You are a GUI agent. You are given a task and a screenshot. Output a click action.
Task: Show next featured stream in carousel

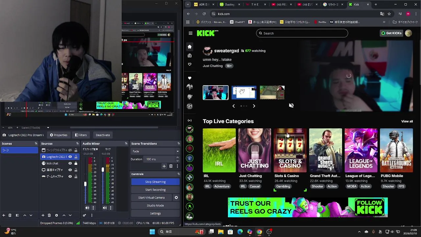[254, 106]
